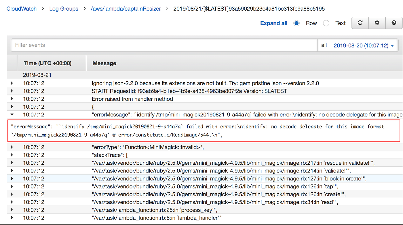Expand the START RequestId log row
This screenshot has width=403, height=225.
[x=12, y=91]
